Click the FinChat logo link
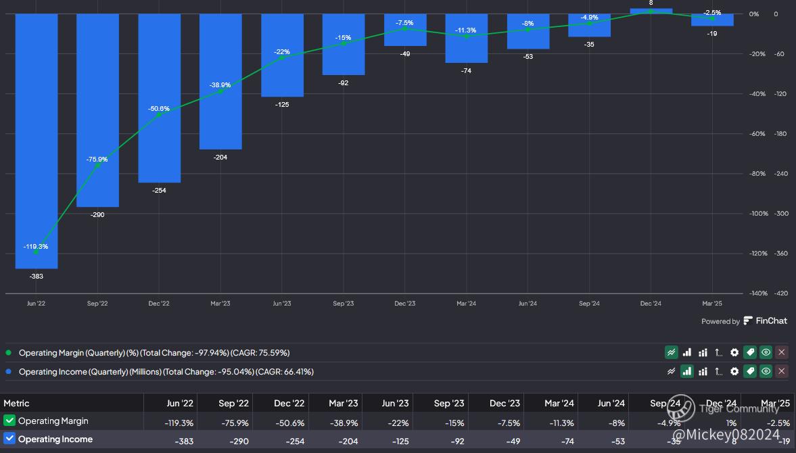 click(x=766, y=321)
